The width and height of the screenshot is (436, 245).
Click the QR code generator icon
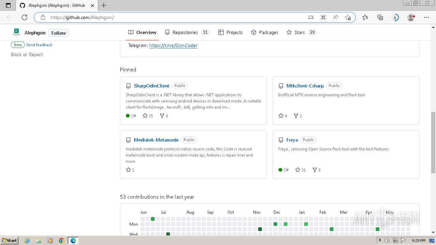coord(323,17)
